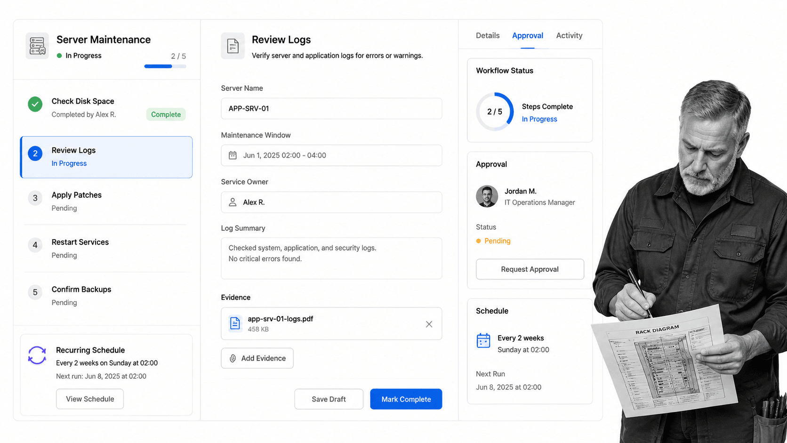Click the Jun 8, 2025 at 02:00 Next Run value

pos(509,387)
